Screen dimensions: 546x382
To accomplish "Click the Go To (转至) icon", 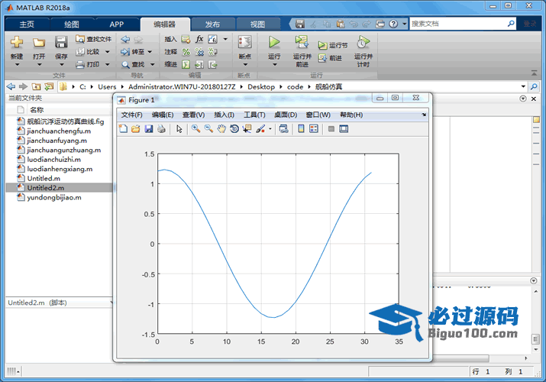I will 125,52.
